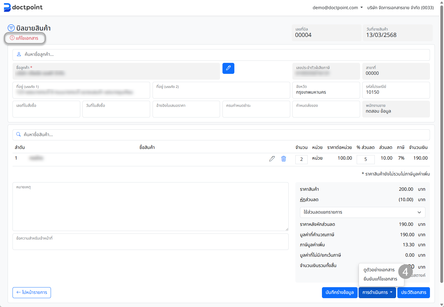Click the pencil icon to edit item row 1
This screenshot has height=307, width=444.
[272, 159]
